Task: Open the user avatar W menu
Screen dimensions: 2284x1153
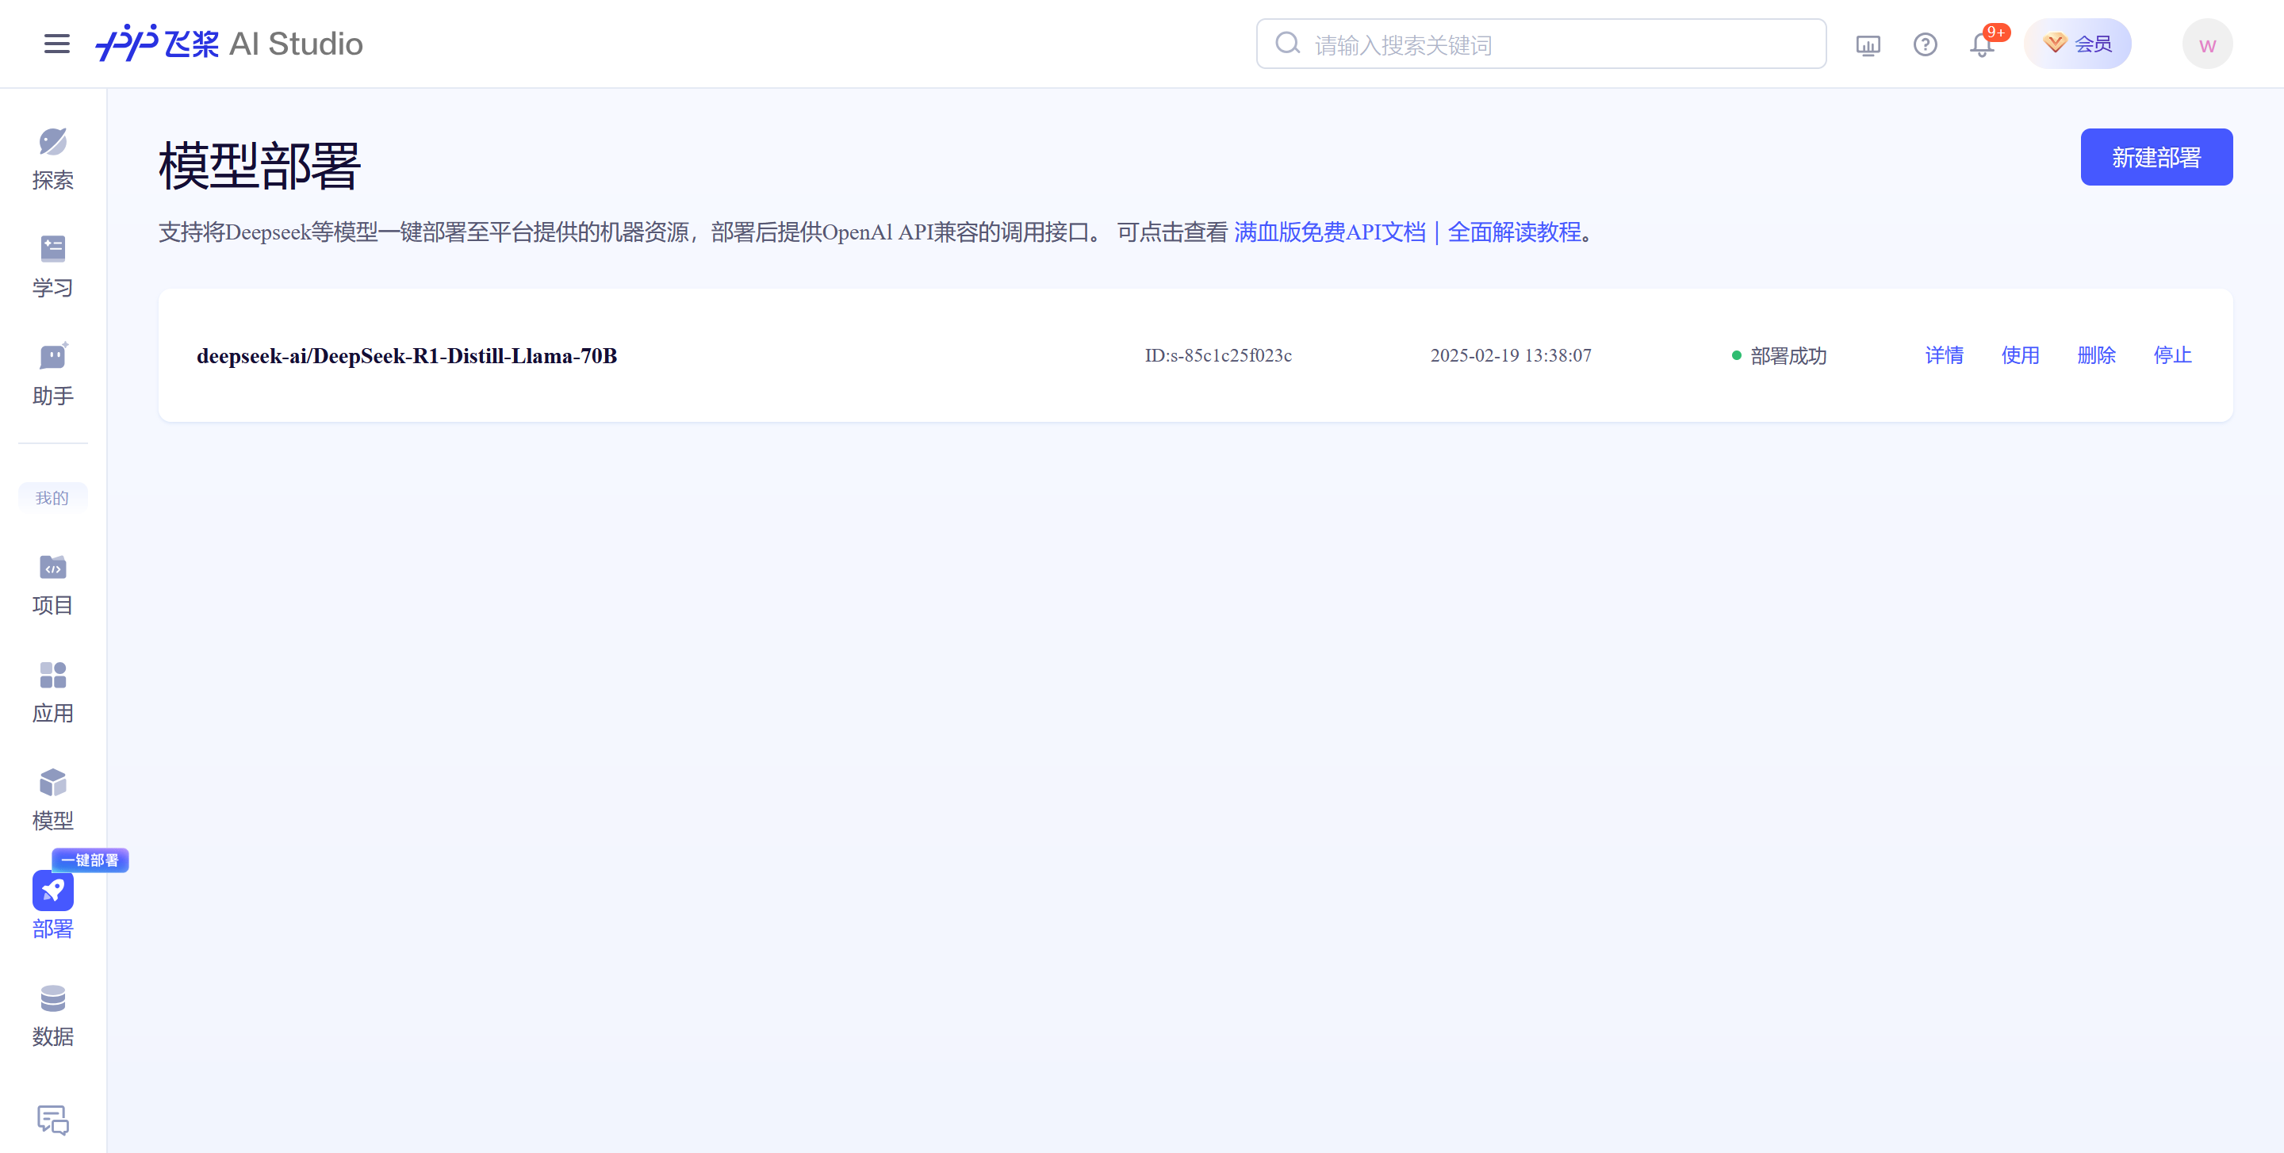Action: click(x=2207, y=44)
